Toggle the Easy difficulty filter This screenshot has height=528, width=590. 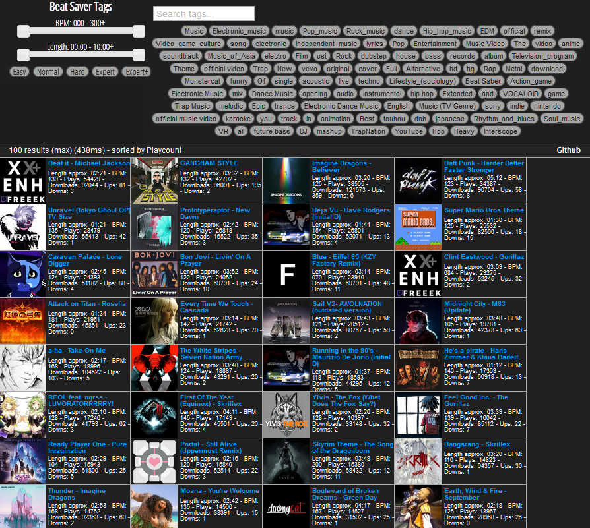click(x=19, y=72)
